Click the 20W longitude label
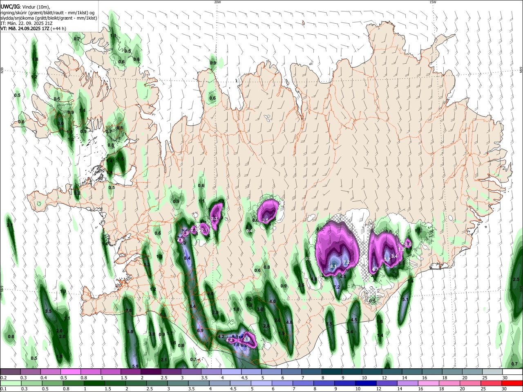Viewport: 523px width, 392px height. (217, 2)
